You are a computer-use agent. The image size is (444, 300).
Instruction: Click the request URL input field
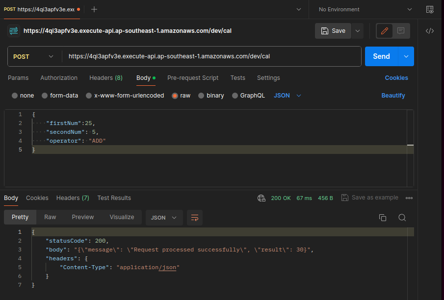pyautogui.click(x=211, y=56)
